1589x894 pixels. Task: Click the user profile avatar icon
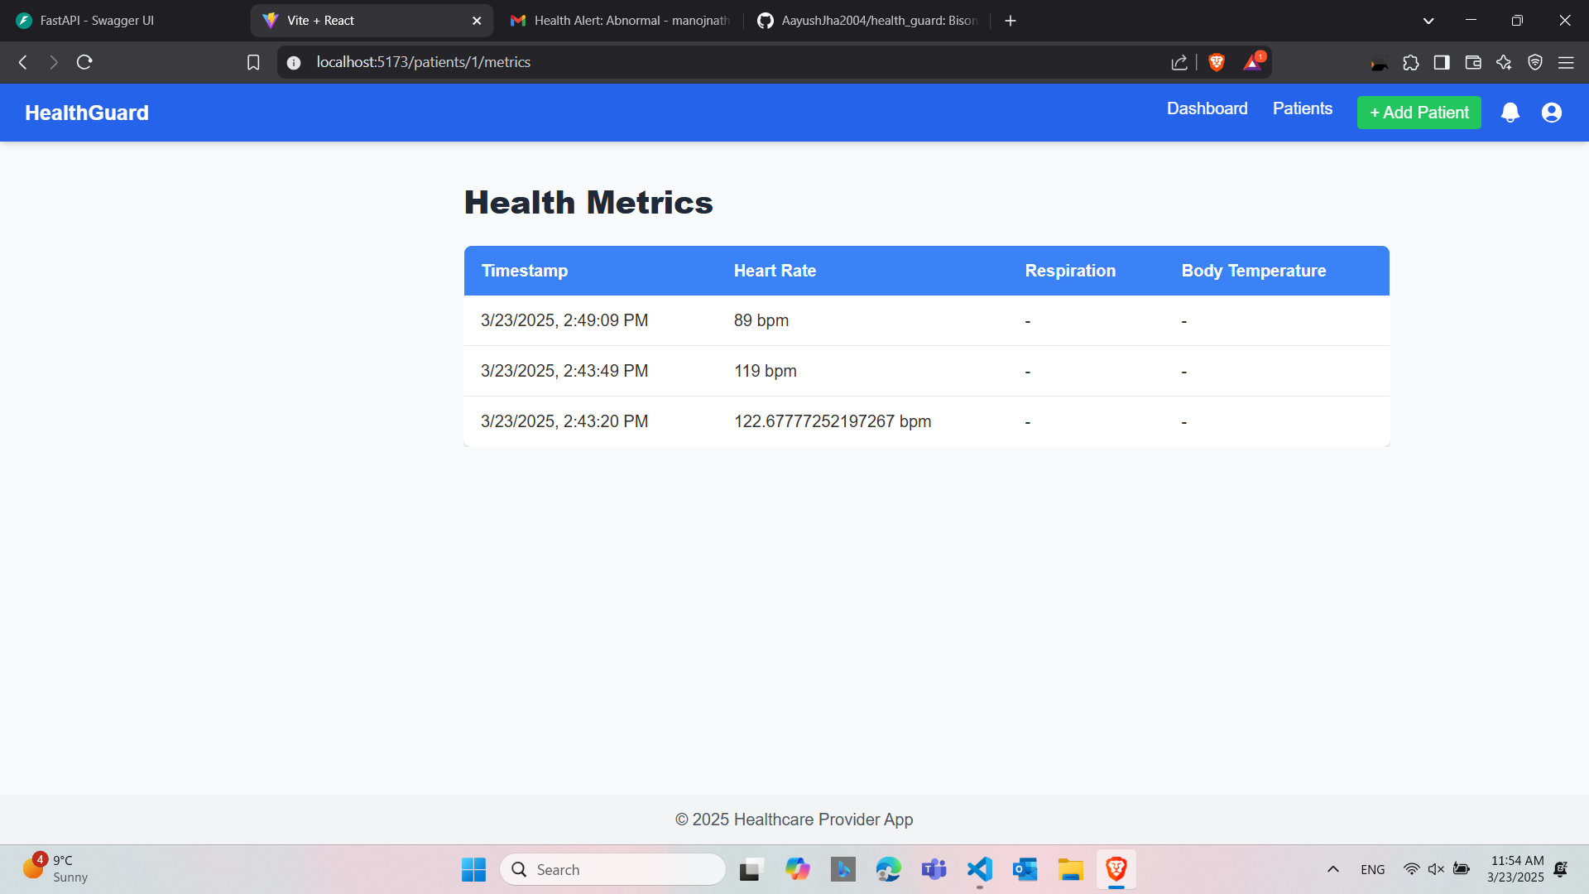point(1551,113)
